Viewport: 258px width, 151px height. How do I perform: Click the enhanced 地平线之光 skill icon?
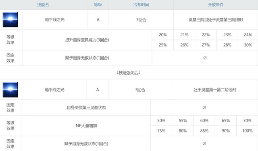(10, 90)
